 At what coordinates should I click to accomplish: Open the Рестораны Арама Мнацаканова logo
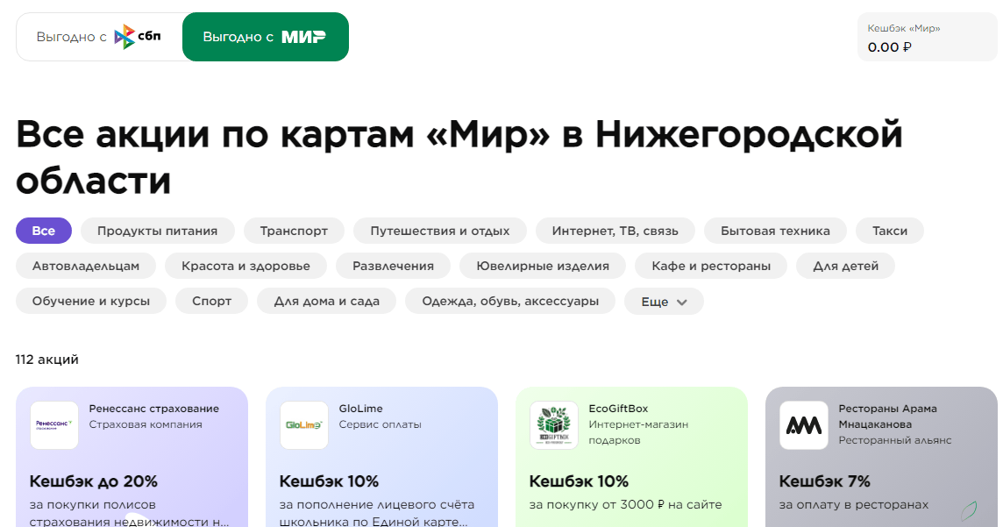(803, 425)
